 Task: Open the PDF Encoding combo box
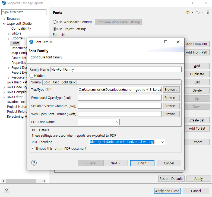point(162,142)
